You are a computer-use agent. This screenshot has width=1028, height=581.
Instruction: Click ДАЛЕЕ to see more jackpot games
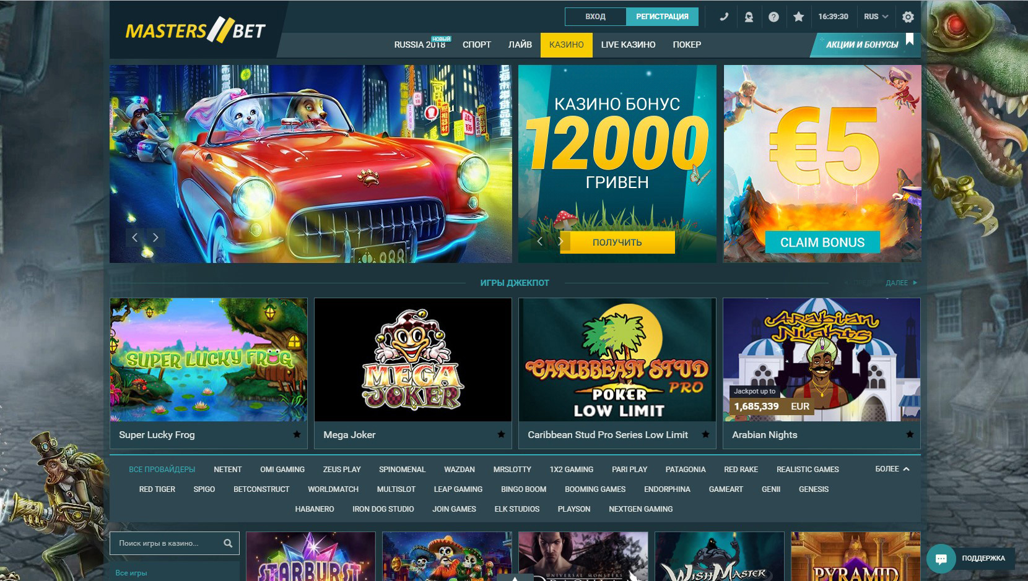click(x=901, y=283)
